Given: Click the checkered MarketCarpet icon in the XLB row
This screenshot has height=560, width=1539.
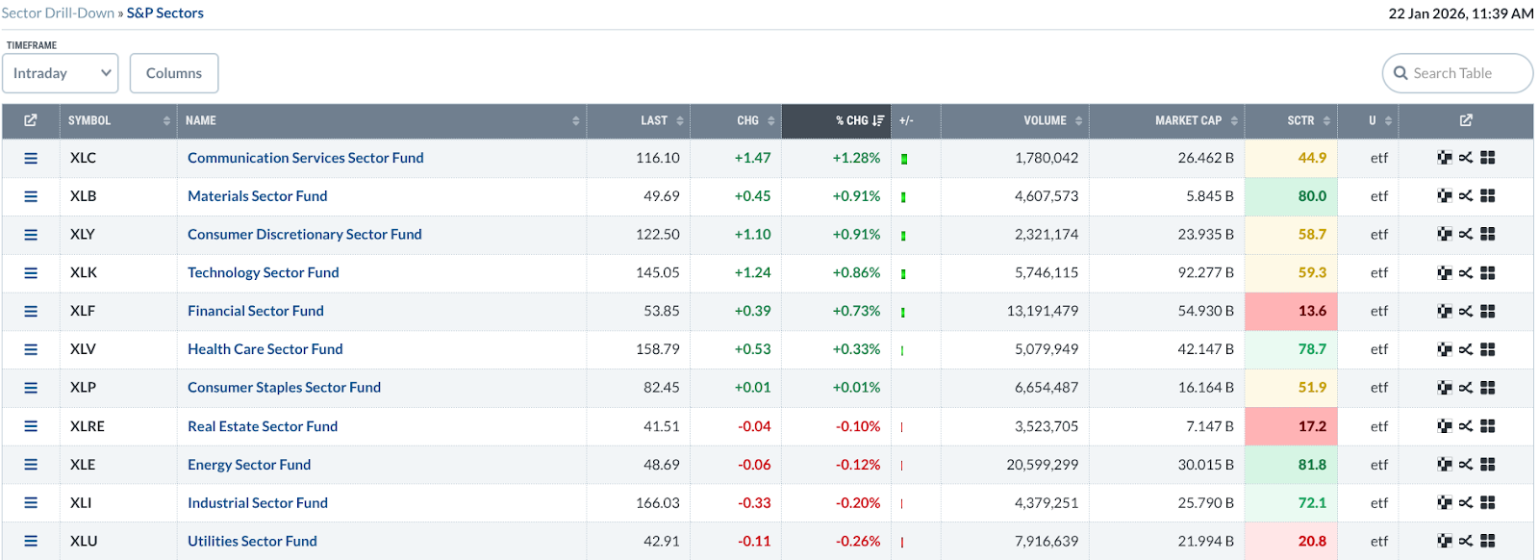Looking at the screenshot, I should pos(1444,196).
